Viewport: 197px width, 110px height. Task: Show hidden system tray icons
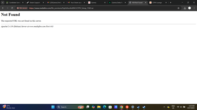coord(164,107)
